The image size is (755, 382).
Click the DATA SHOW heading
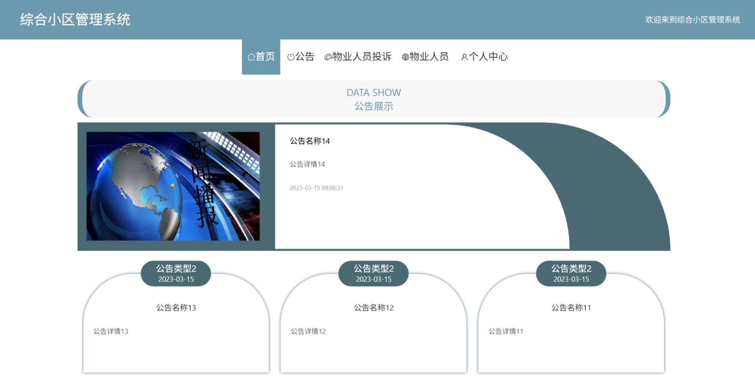point(374,93)
